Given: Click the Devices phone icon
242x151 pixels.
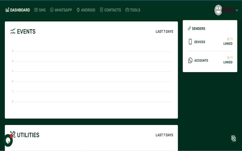Looking at the screenshot, I should [x=190, y=42].
